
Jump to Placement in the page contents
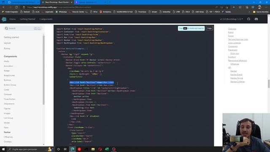pyautogui.click(x=232, y=50)
